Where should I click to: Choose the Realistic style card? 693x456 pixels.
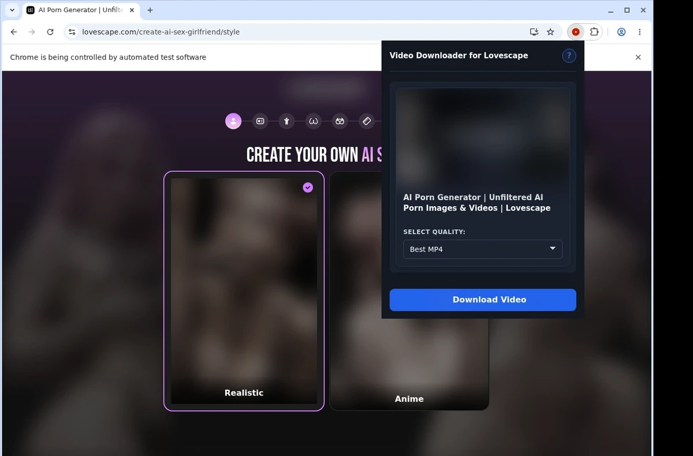(x=244, y=291)
